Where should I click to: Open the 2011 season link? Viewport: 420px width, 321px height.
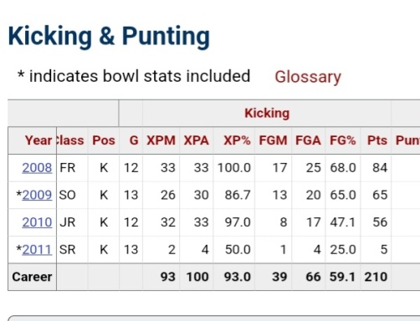pyautogui.click(x=37, y=250)
